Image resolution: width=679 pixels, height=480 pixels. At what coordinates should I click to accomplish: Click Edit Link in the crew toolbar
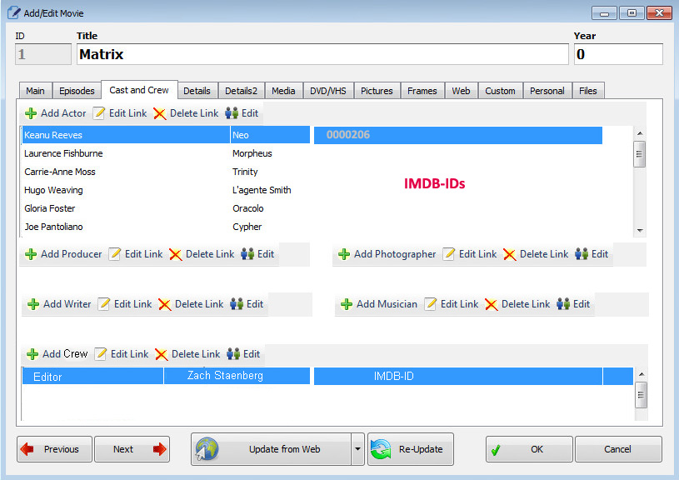pyautogui.click(x=121, y=354)
